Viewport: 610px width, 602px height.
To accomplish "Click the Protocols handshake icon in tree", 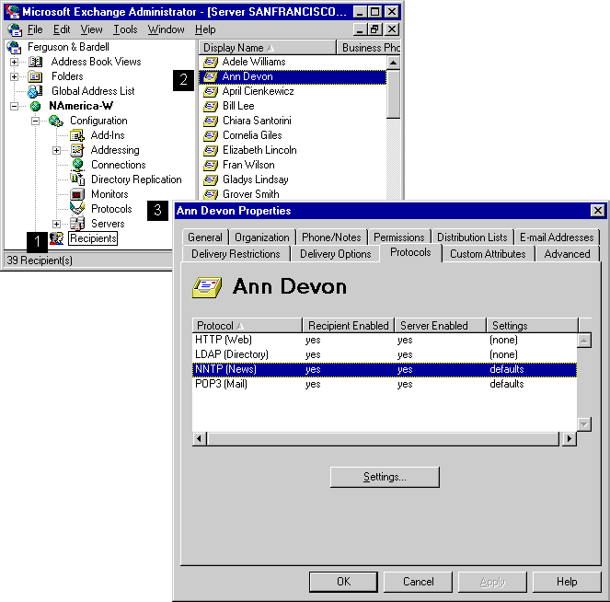I will click(77, 209).
